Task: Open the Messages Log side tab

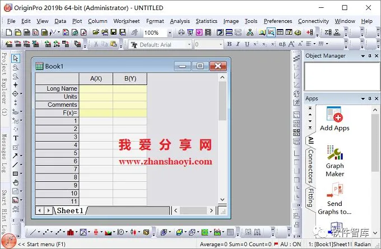Action: [x=4, y=153]
